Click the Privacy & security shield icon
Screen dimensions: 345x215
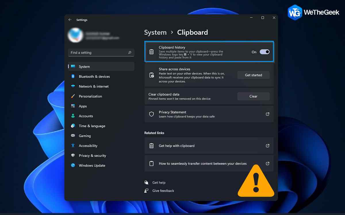tap(73, 156)
